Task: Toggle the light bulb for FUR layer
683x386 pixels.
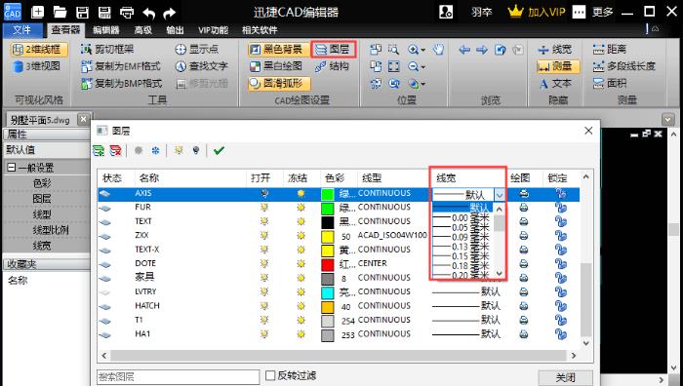Action: 264,208
